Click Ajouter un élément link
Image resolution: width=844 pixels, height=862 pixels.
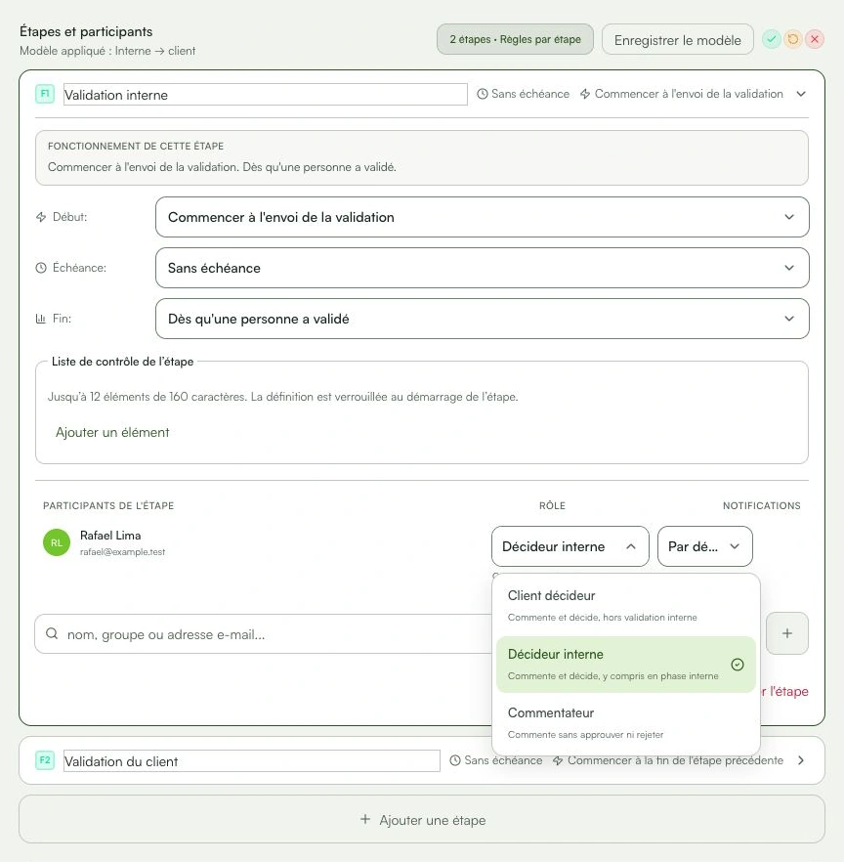coord(112,432)
